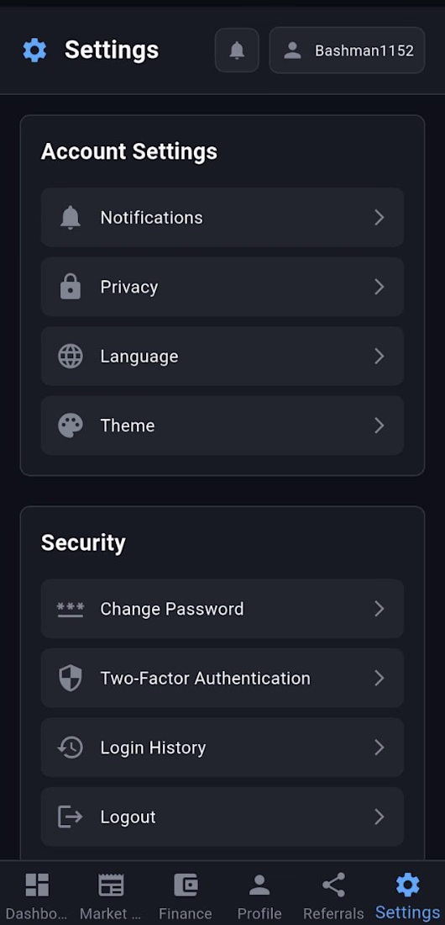Open the Referrals tab
The height and width of the screenshot is (925, 445).
click(333, 896)
